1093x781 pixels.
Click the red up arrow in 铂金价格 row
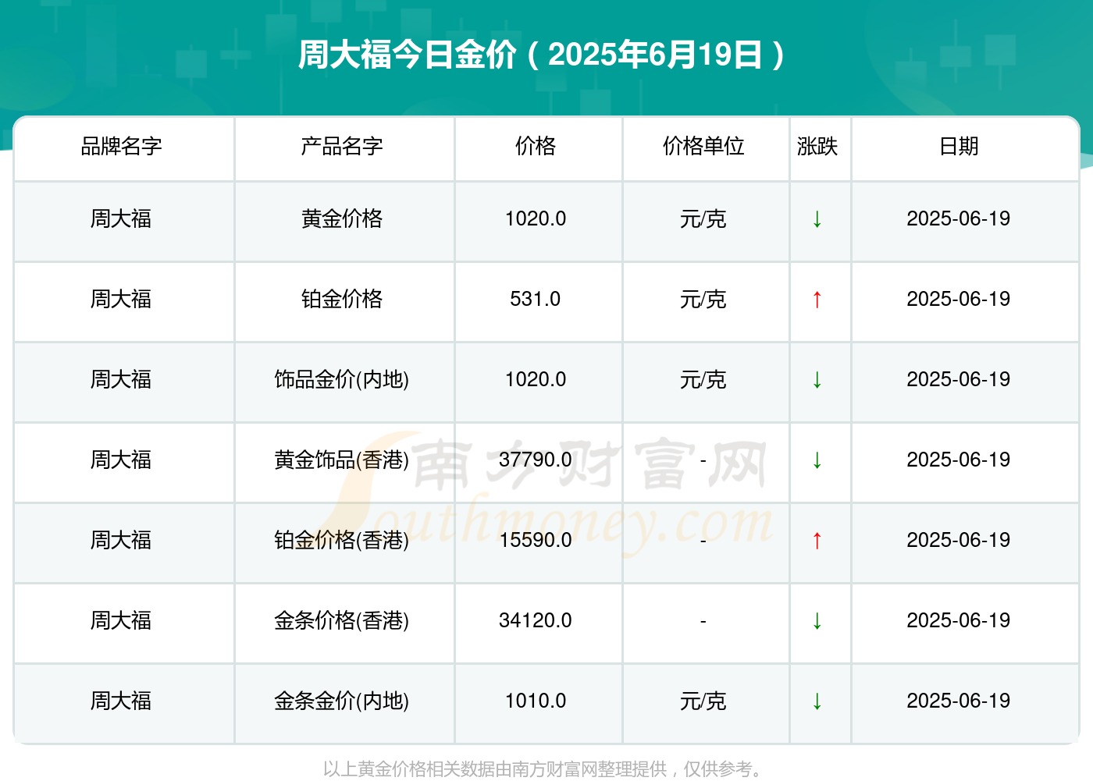click(817, 300)
